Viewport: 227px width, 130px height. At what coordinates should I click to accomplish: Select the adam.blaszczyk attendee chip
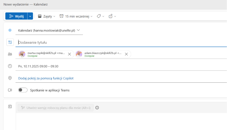click(x=103, y=54)
